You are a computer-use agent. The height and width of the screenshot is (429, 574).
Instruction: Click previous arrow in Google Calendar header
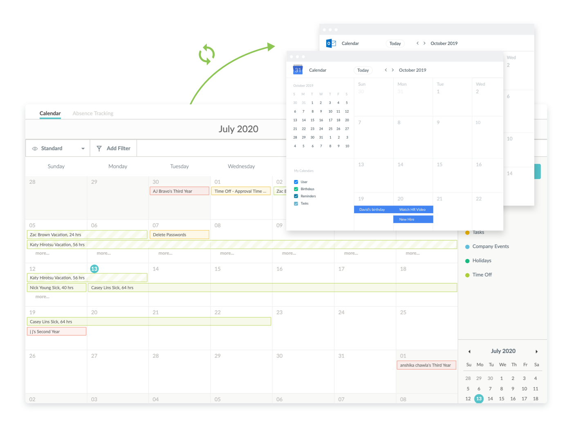click(386, 70)
